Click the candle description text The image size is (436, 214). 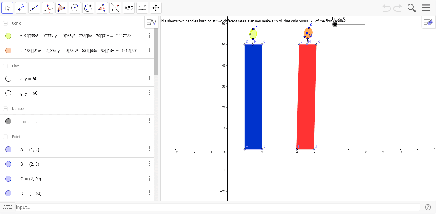(x=253, y=21)
